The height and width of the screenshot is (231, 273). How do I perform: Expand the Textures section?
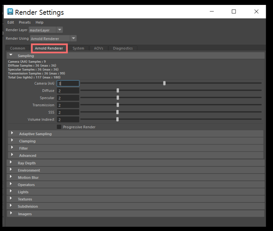pyautogui.click(x=136, y=199)
